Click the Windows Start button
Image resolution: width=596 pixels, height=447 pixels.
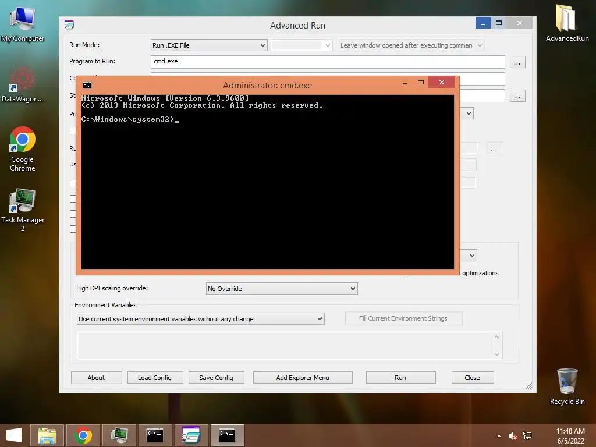pyautogui.click(x=14, y=435)
